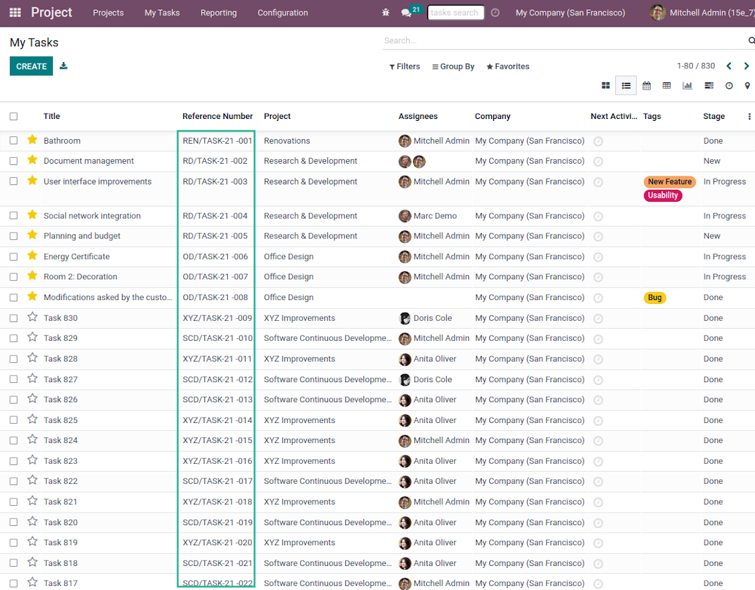This screenshot has width=755, height=590.
Task: Toggle the select-all checkbox in header
Action: pyautogui.click(x=13, y=116)
